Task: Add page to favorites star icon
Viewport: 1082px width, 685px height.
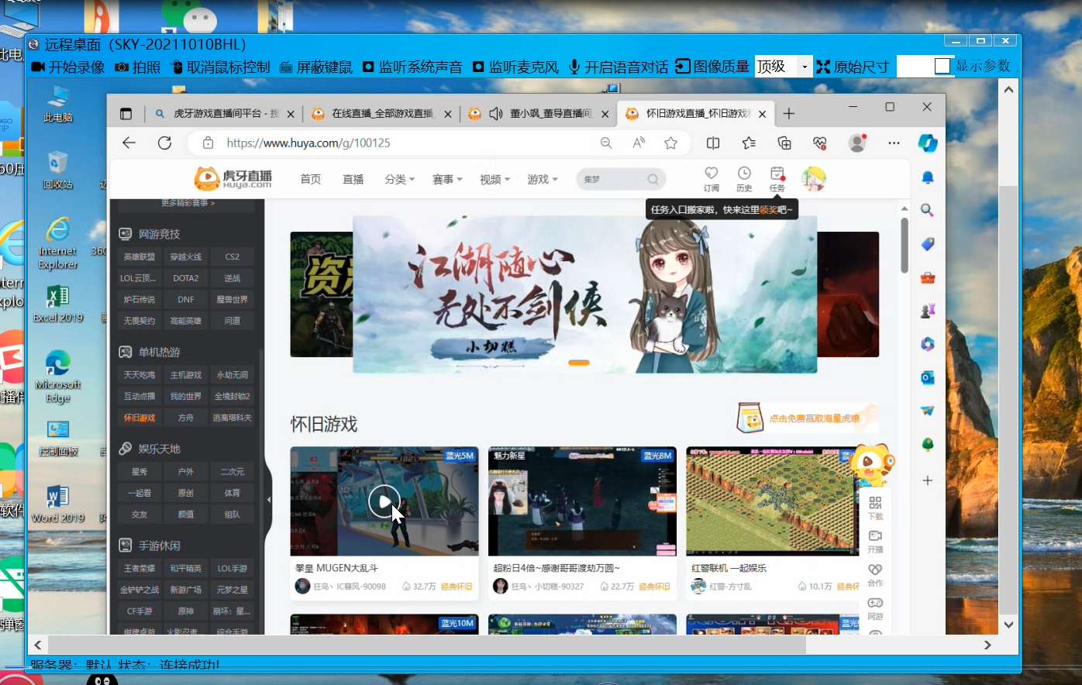Action: pyautogui.click(x=670, y=143)
